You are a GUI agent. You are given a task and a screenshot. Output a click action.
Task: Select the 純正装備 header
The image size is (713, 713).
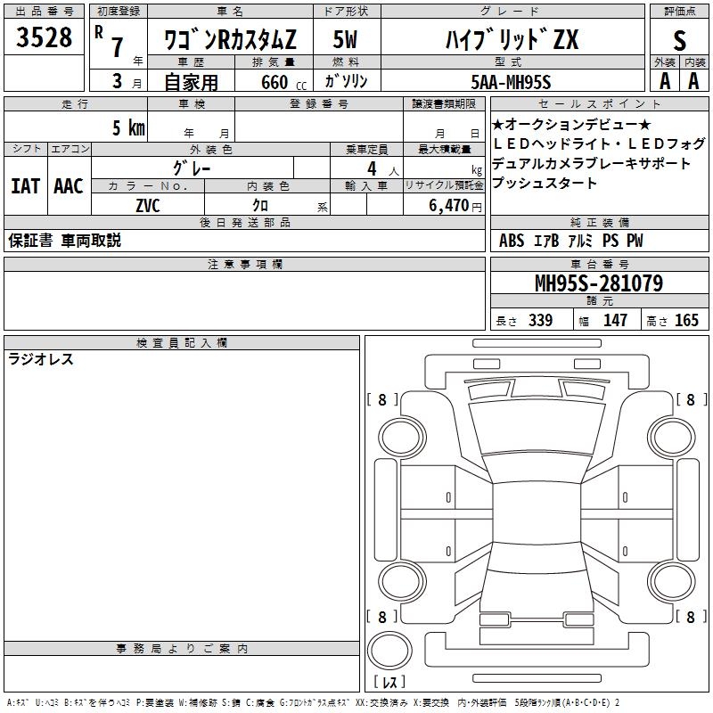[599, 222]
